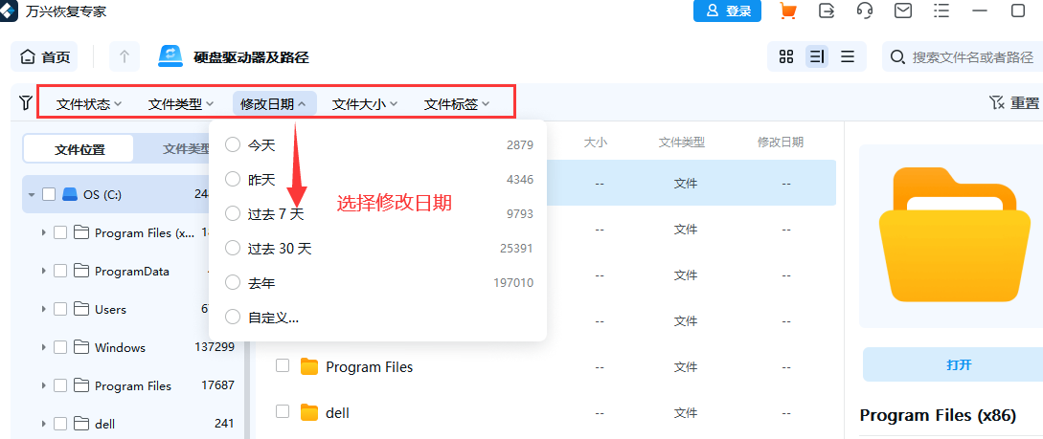Open the 文件类型 filter dropdown
1043x439 pixels.
[x=181, y=103]
